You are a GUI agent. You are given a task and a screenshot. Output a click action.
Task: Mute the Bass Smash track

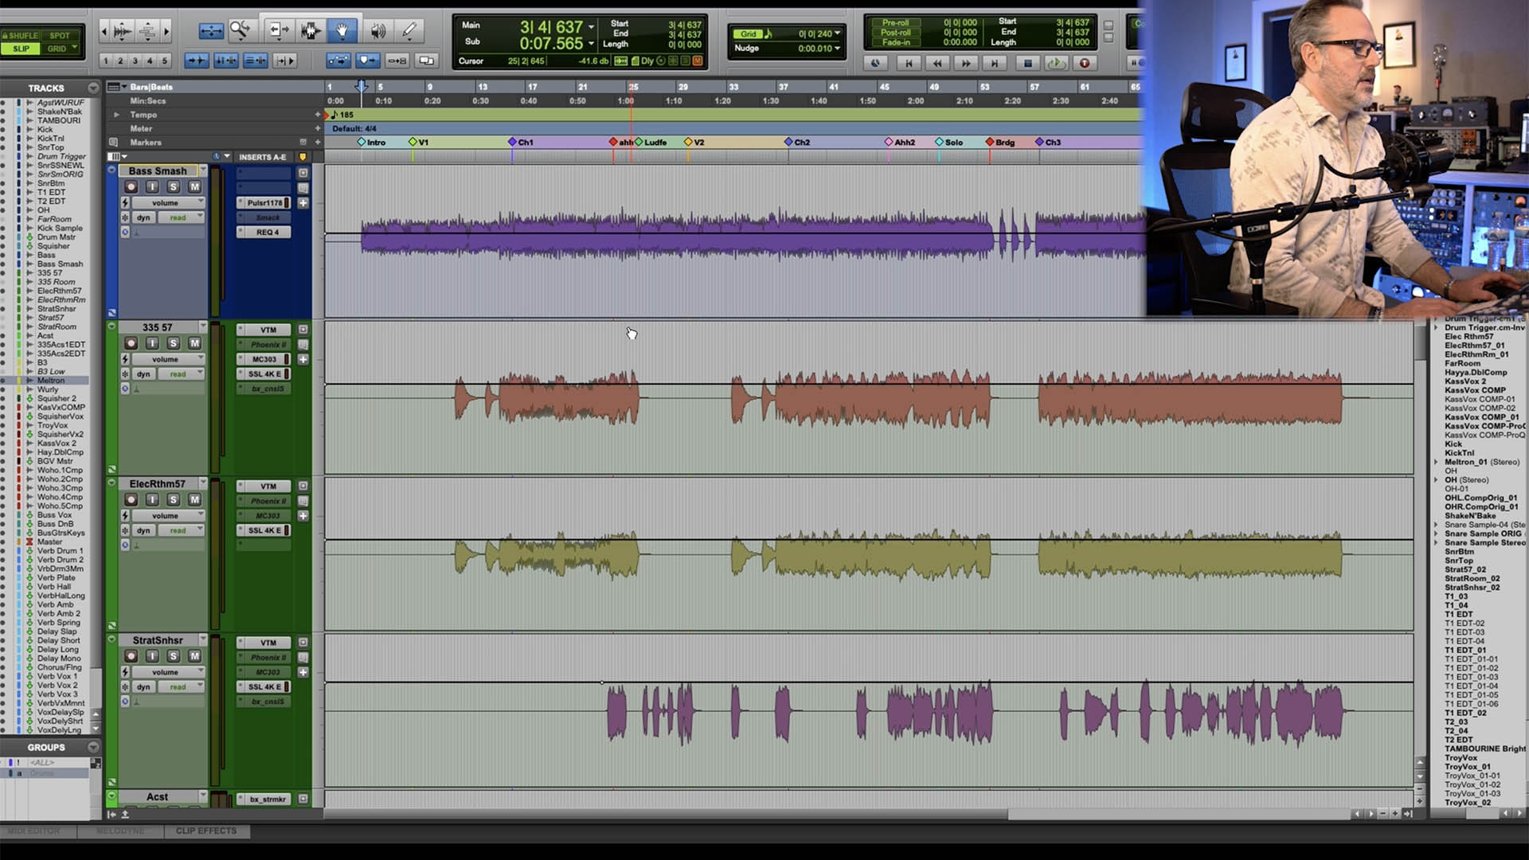click(194, 186)
